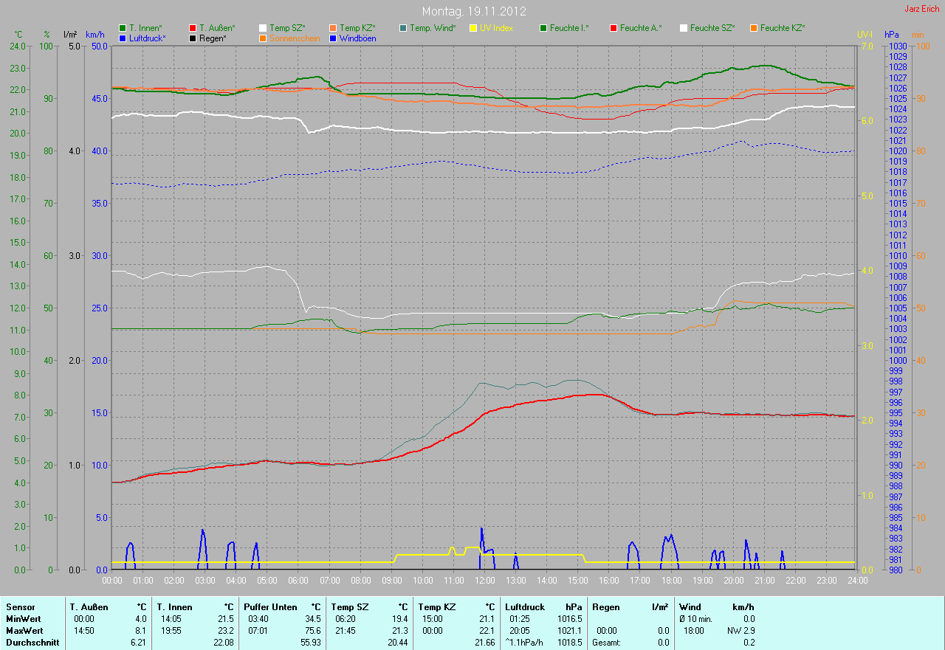Click the Luftdruck minimum value '1016.5'
The height and width of the screenshot is (650, 945).
coord(569,619)
